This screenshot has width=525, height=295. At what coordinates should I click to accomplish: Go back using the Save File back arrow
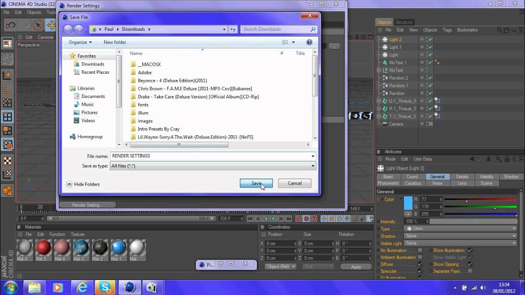coord(68,29)
